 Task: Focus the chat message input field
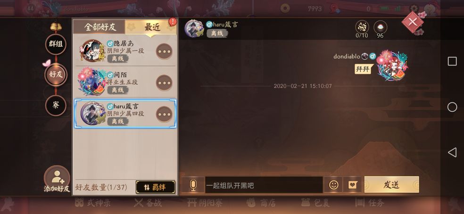(264, 185)
